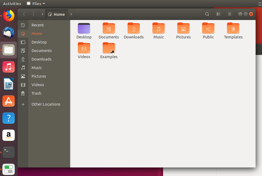Click the Pictures image icon in sidebar
Image resolution: width=262 pixels, height=176 pixels.
click(x=23, y=76)
